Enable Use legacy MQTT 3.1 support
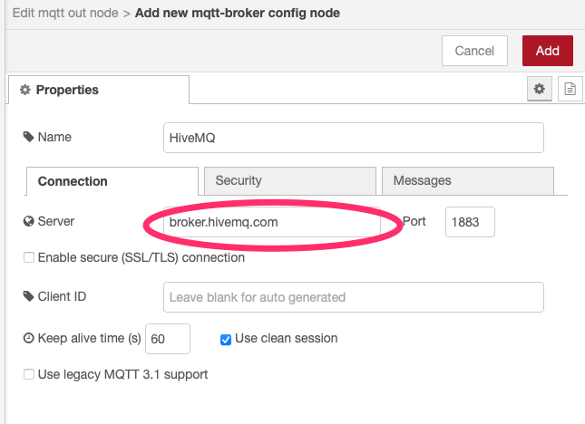585x424 pixels. coord(29,374)
